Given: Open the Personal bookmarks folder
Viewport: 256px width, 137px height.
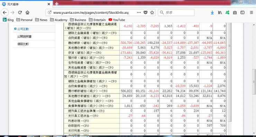Looking at the screenshot, I should coord(24,20).
